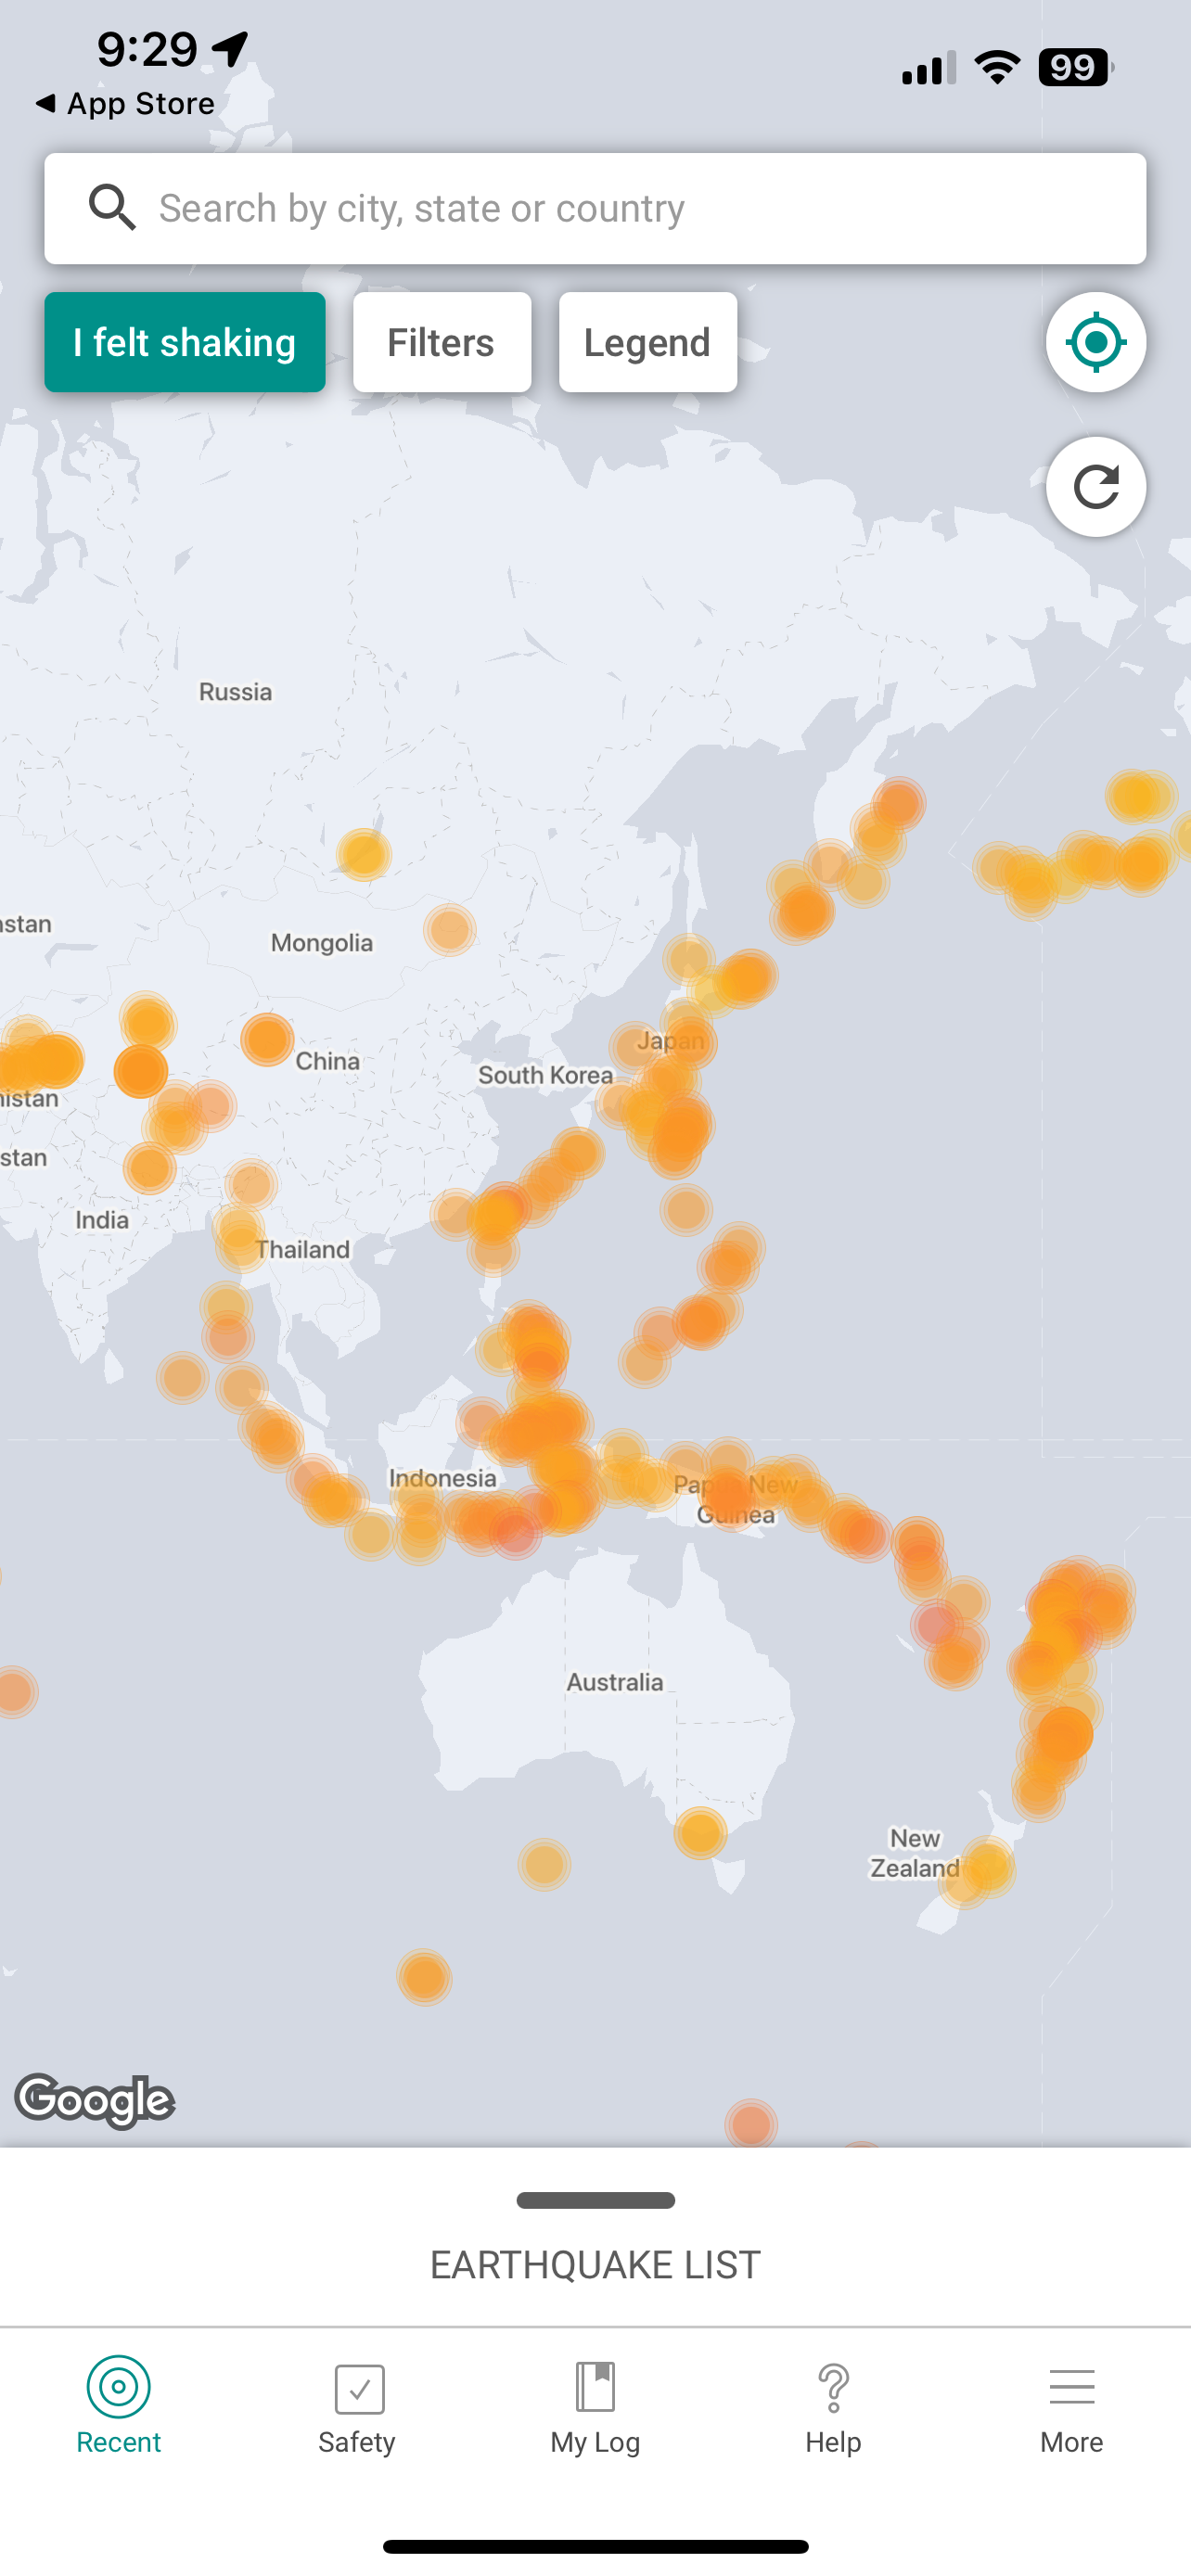Tap the Wi-Fi status icon
The height and width of the screenshot is (2576, 1191).
point(997,67)
